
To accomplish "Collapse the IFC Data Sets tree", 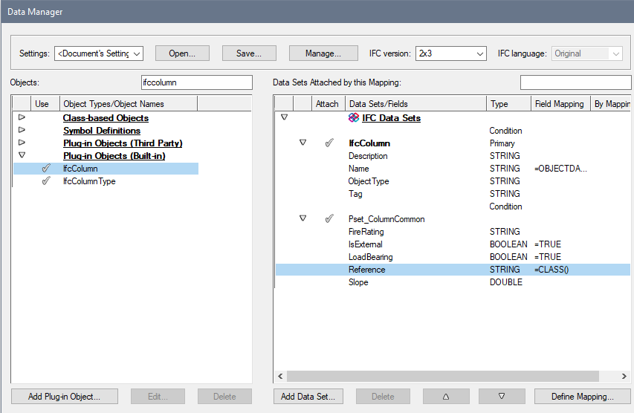I will pyautogui.click(x=284, y=118).
